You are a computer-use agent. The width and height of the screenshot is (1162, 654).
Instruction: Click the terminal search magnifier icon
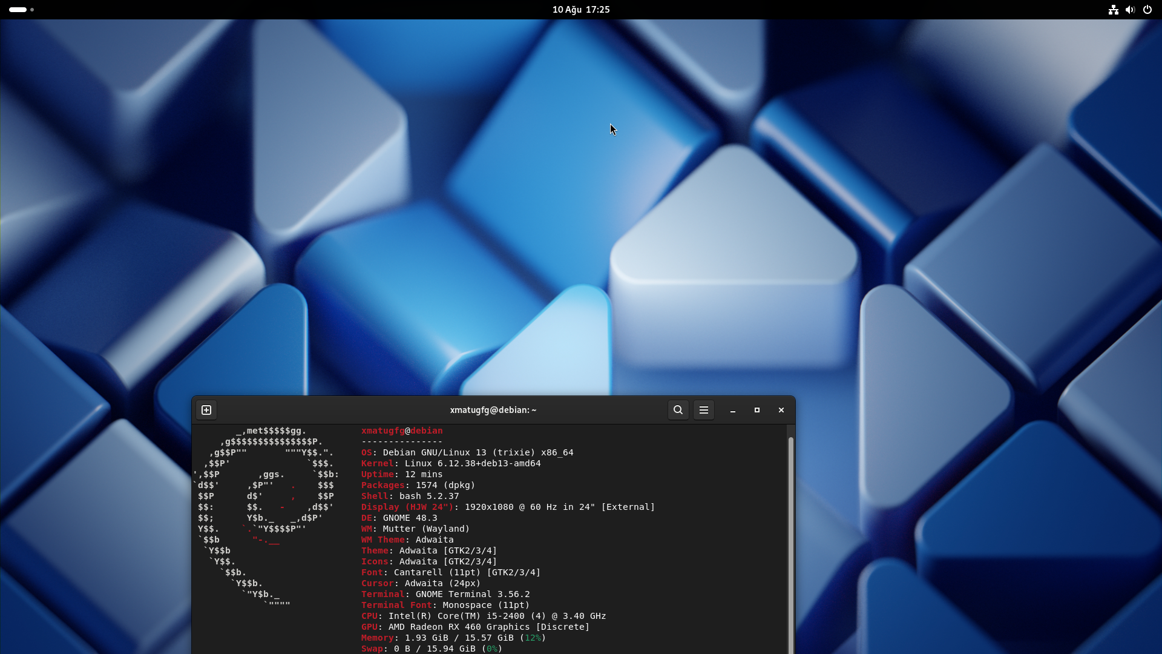[x=678, y=410]
